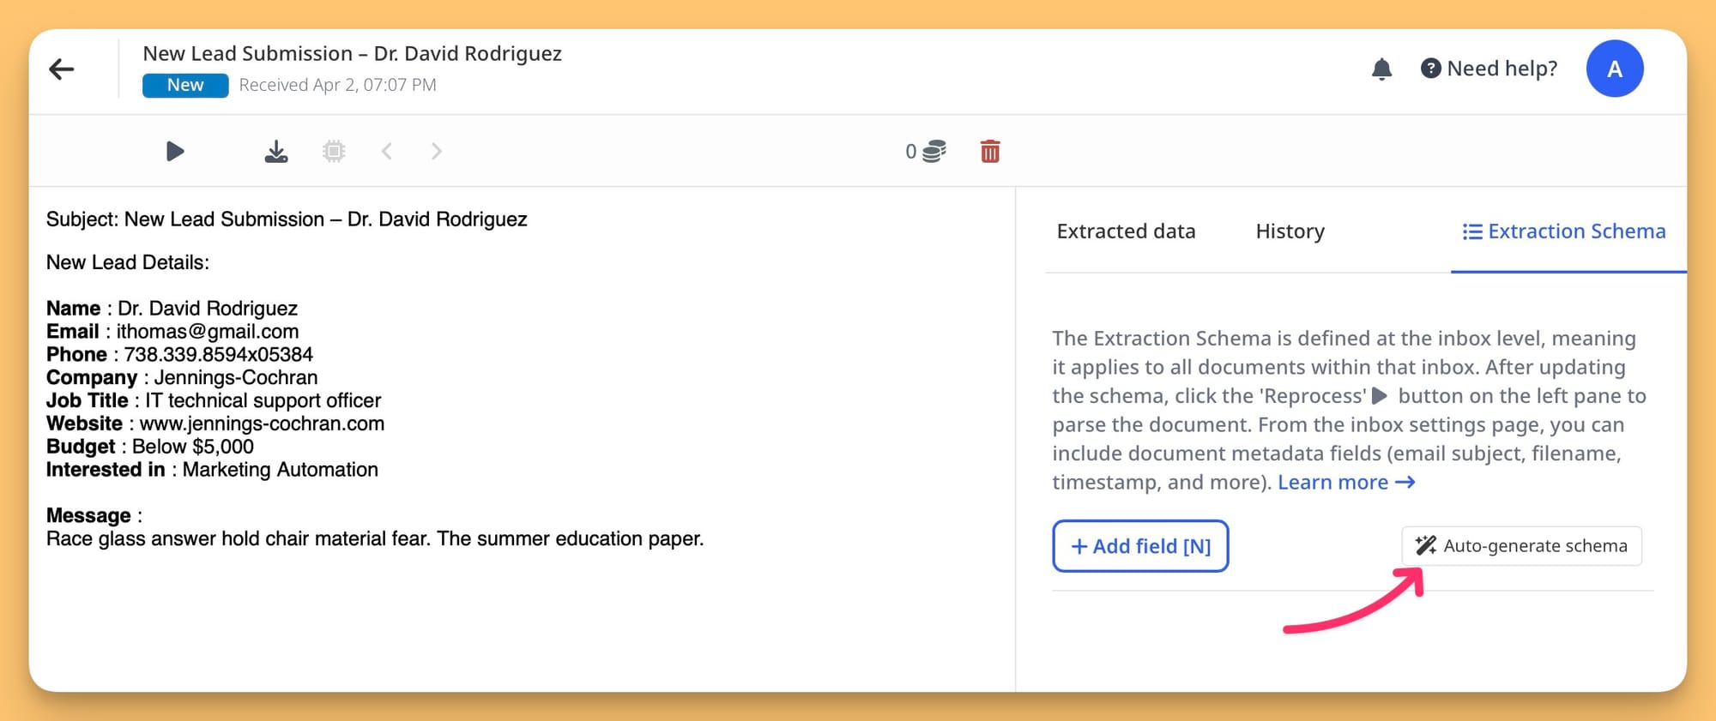Click the blue 'New' status badge
This screenshot has width=1716, height=721.
point(185,85)
